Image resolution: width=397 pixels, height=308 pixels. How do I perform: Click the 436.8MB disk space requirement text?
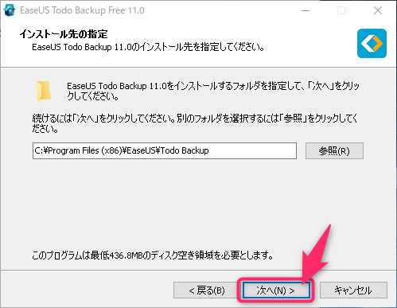point(153,255)
